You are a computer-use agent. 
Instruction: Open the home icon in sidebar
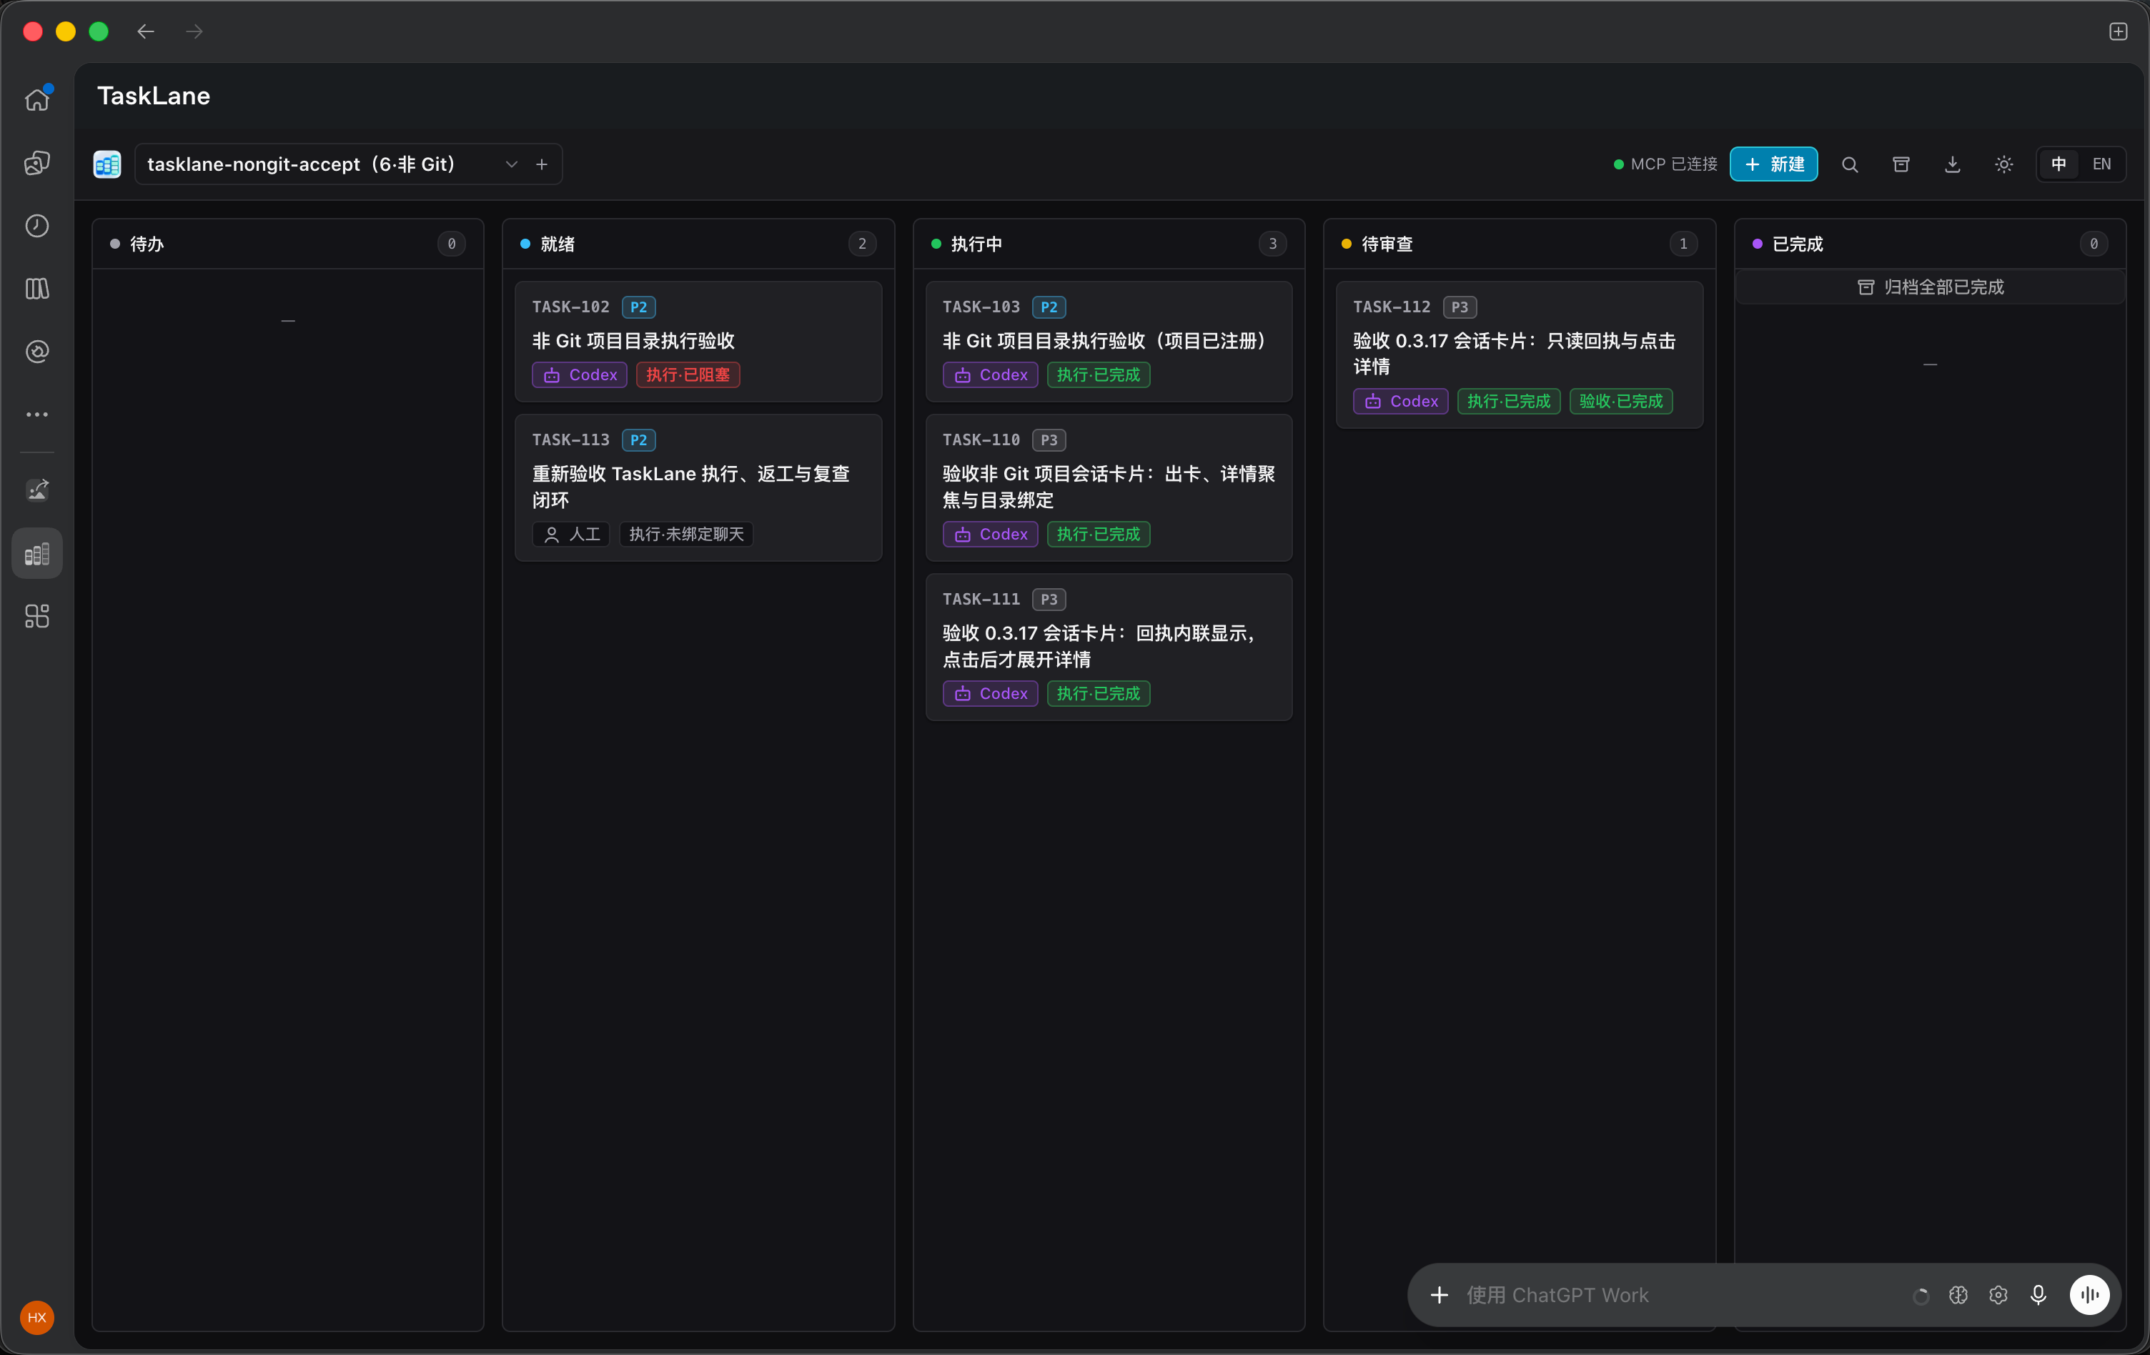36,99
